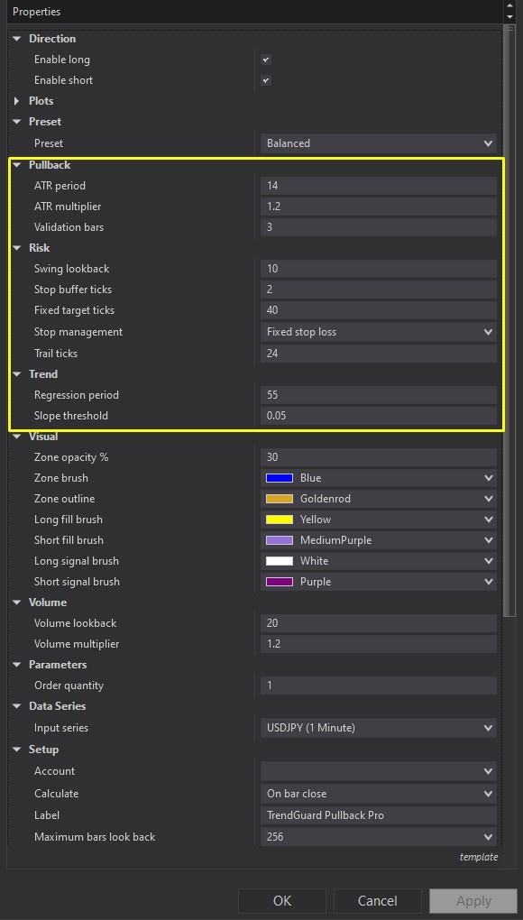This screenshot has height=920, width=523.
Task: Select the ATR period input field
Action: pyautogui.click(x=377, y=185)
